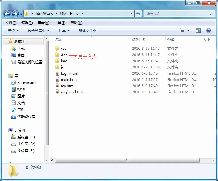Select the main.html file icon

point(57,79)
